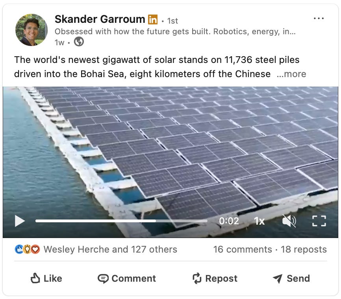Enter fullscreen video mode
341x299 pixels.
click(x=319, y=221)
